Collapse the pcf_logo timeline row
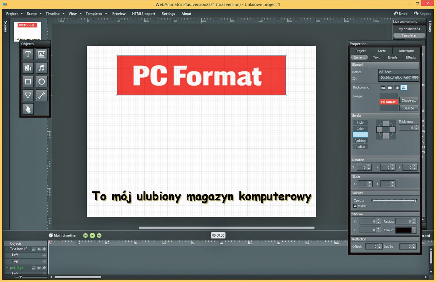This screenshot has width=436, height=282. [x=7, y=268]
